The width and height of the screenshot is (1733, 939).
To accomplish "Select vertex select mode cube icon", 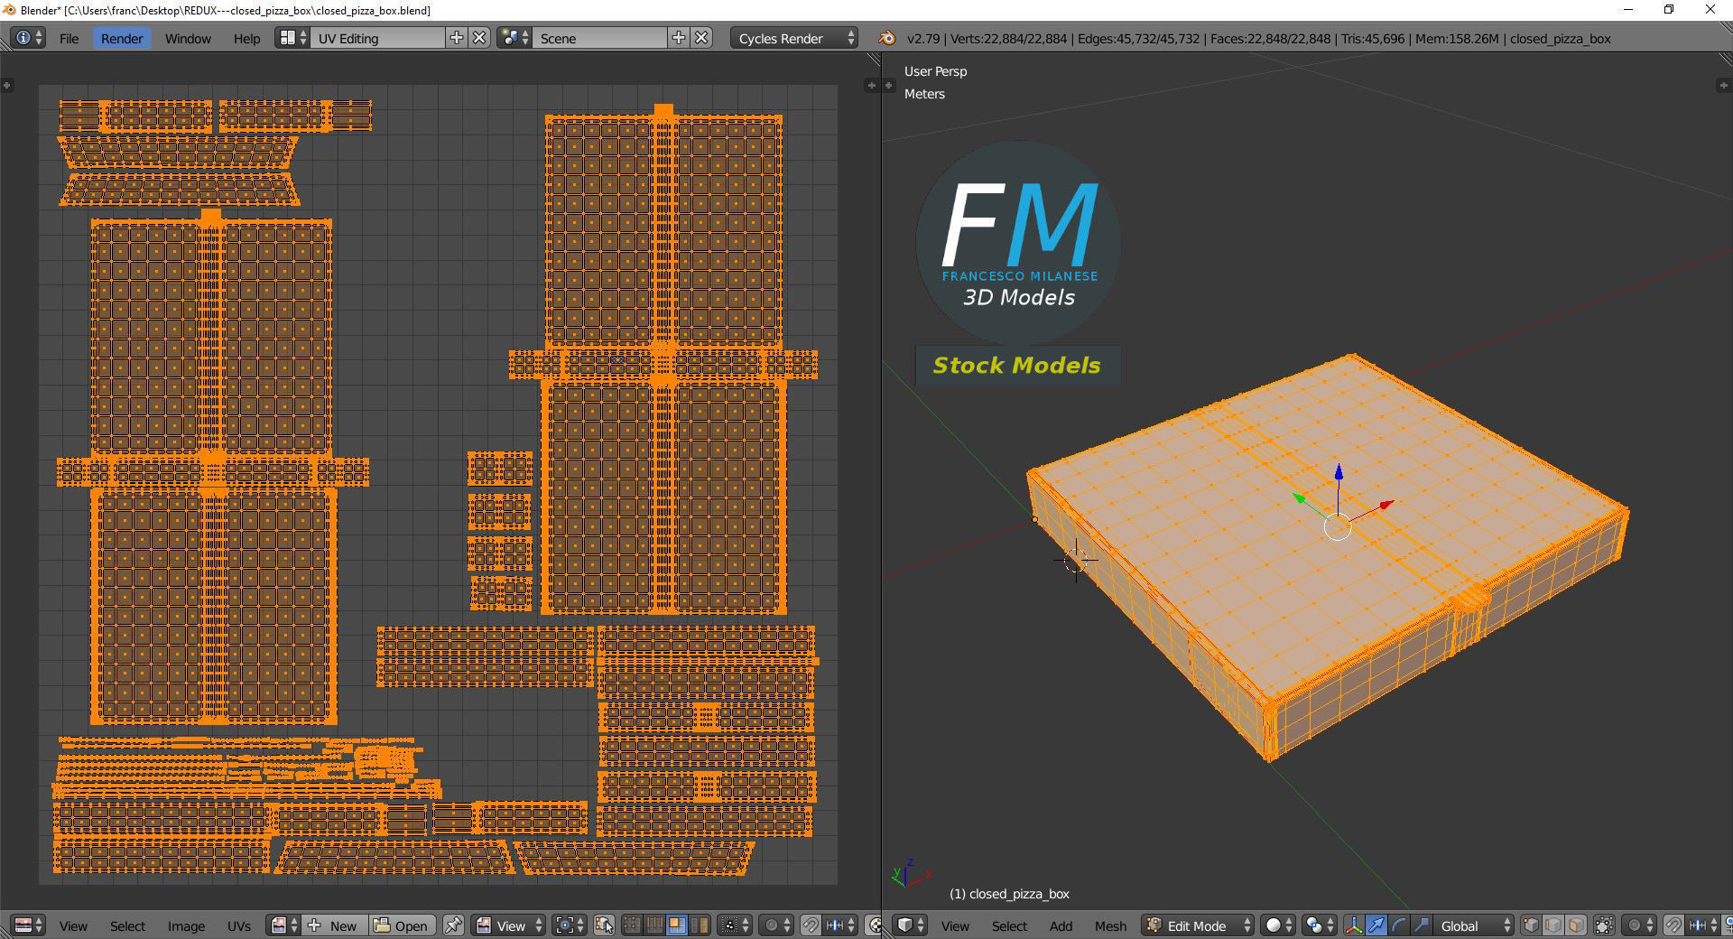I will [1532, 925].
